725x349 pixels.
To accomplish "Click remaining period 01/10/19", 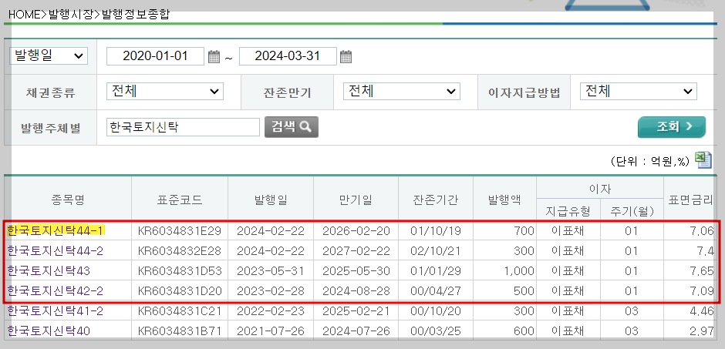I will click(x=436, y=230).
